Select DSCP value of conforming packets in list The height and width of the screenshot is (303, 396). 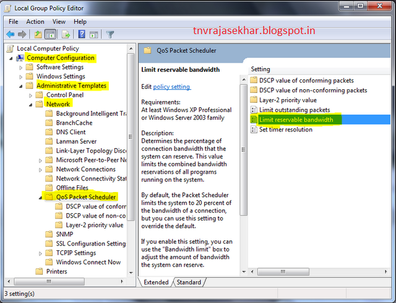[x=306, y=81]
